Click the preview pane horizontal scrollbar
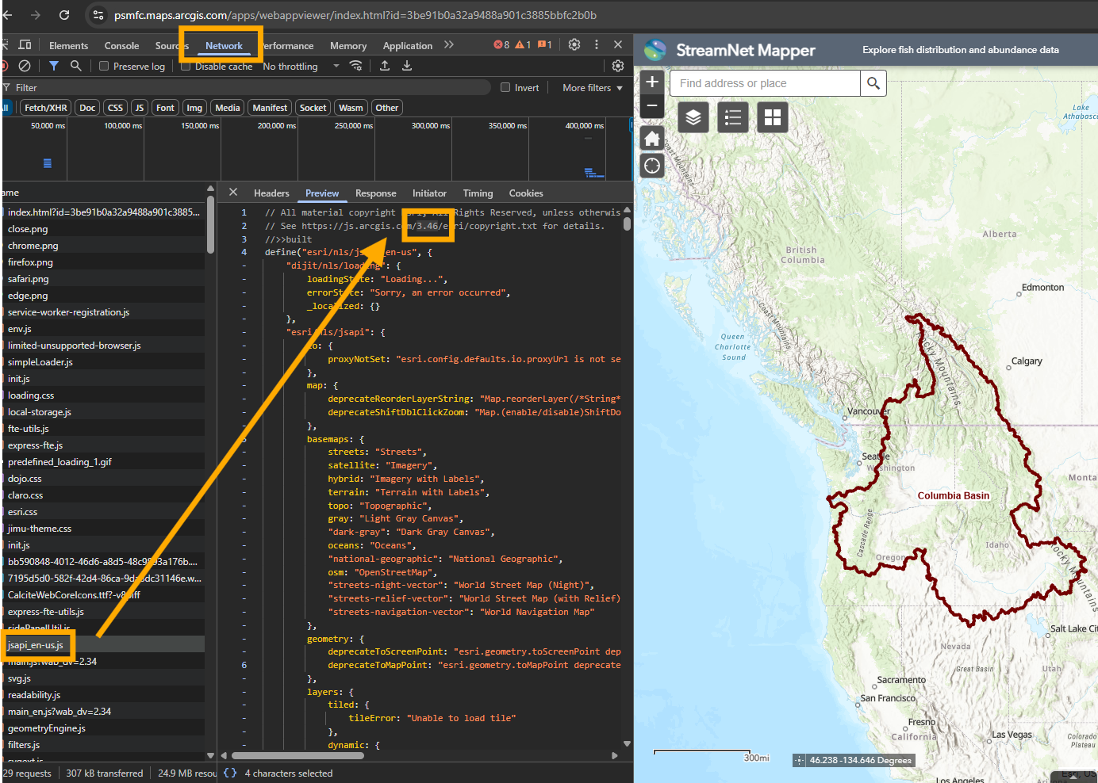Viewport: 1098px width, 783px height. pos(298,755)
